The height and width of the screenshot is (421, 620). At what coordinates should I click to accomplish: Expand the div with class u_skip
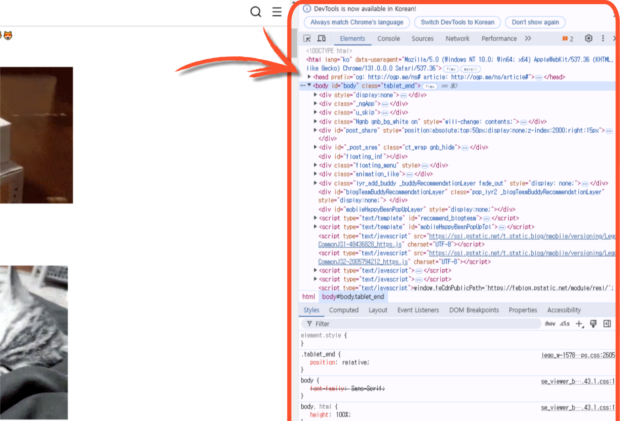[x=315, y=112]
